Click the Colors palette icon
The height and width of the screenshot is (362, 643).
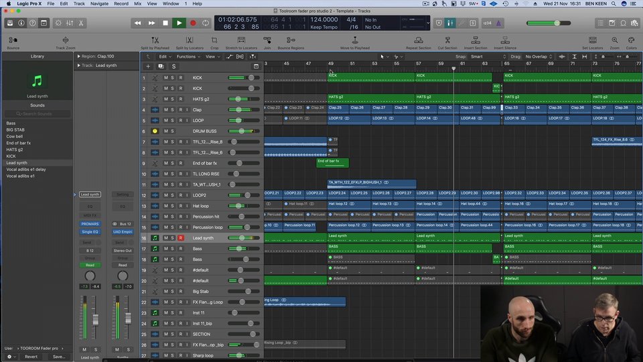click(632, 40)
